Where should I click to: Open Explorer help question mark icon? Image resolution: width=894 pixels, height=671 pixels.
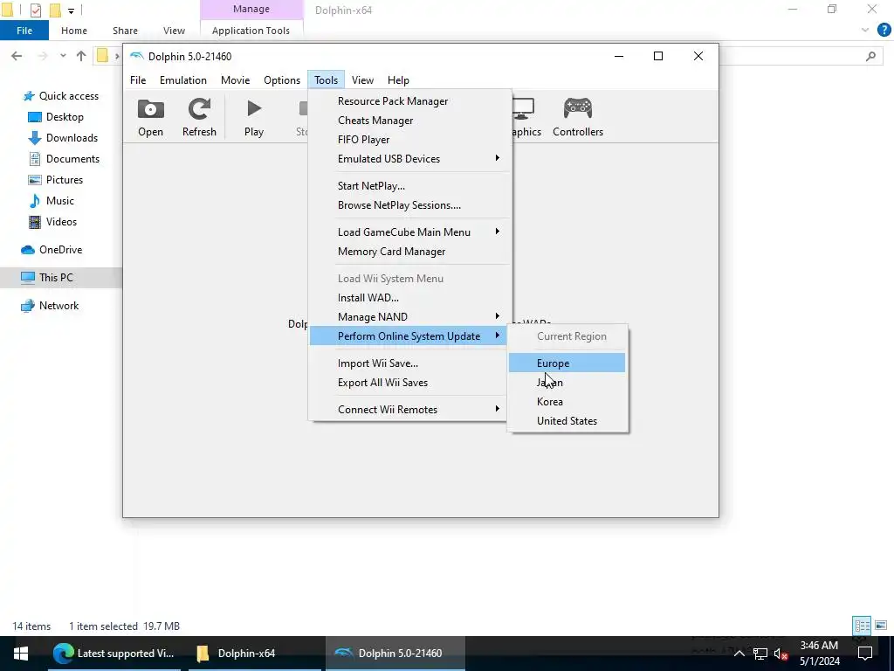[x=884, y=30]
